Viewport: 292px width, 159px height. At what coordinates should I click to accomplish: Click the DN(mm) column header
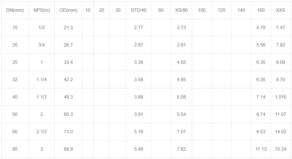15,10
